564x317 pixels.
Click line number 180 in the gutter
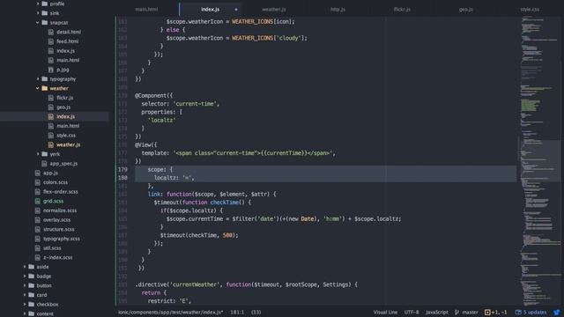point(122,178)
